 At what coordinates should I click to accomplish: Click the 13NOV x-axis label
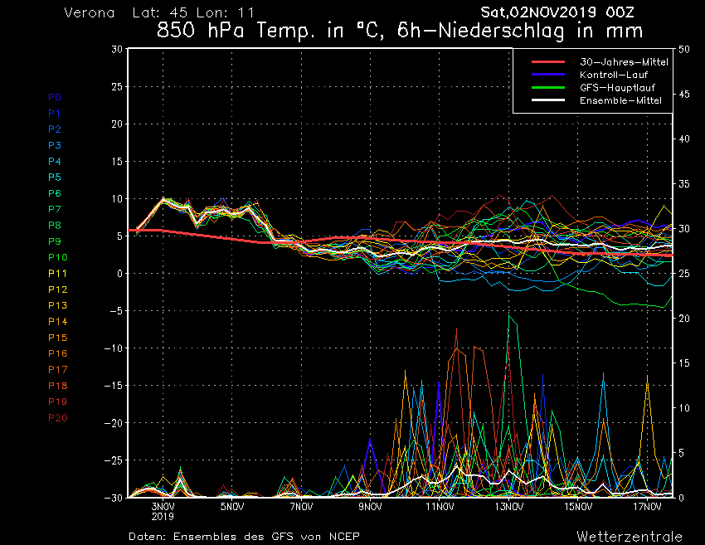point(509,507)
